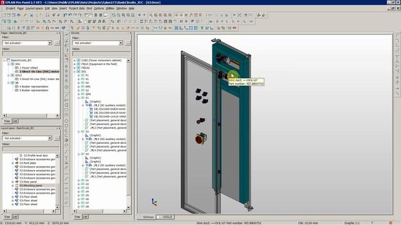Click the Pages Value input field
The image size is (401, 225).
click(31, 54)
